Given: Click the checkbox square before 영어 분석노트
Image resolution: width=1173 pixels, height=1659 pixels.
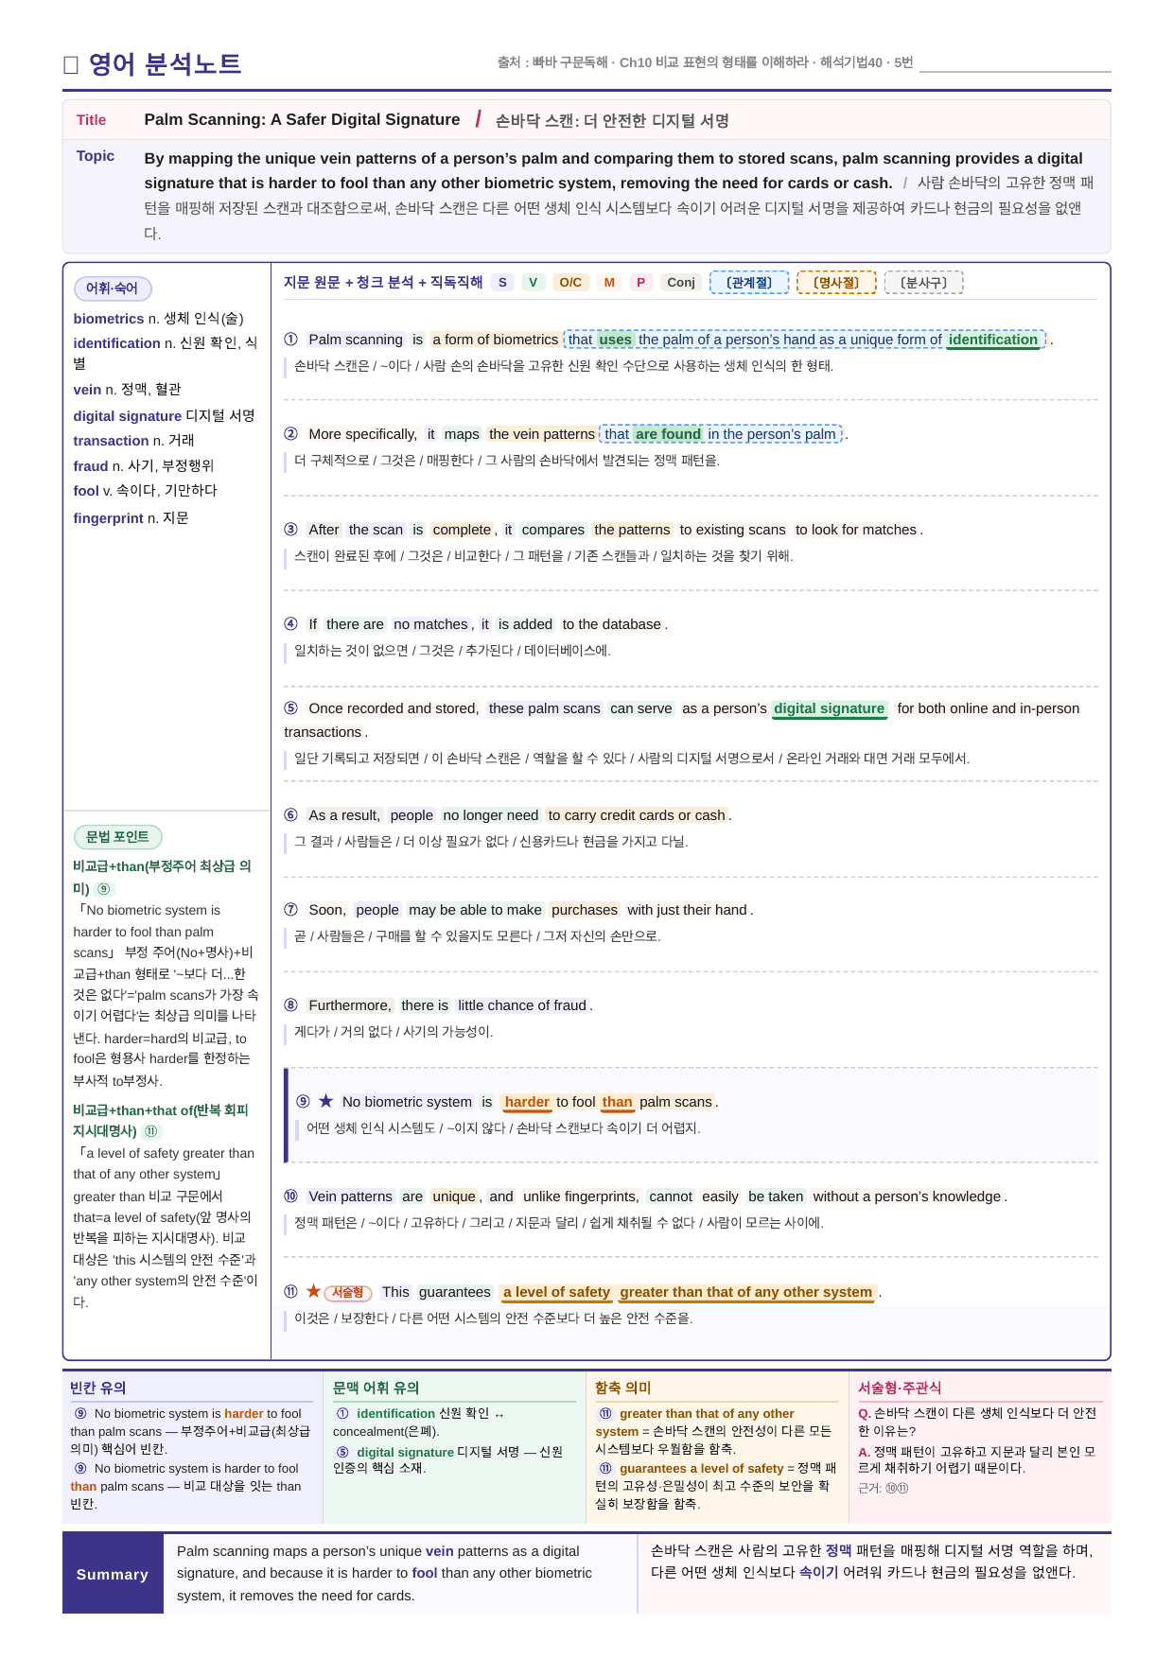Looking at the screenshot, I should [x=70, y=64].
